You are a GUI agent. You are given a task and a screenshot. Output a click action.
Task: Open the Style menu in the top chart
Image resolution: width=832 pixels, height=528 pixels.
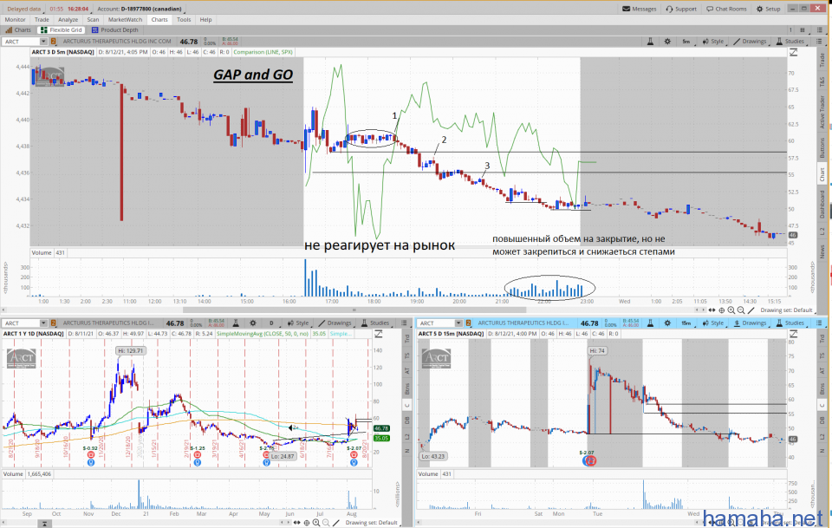point(713,42)
